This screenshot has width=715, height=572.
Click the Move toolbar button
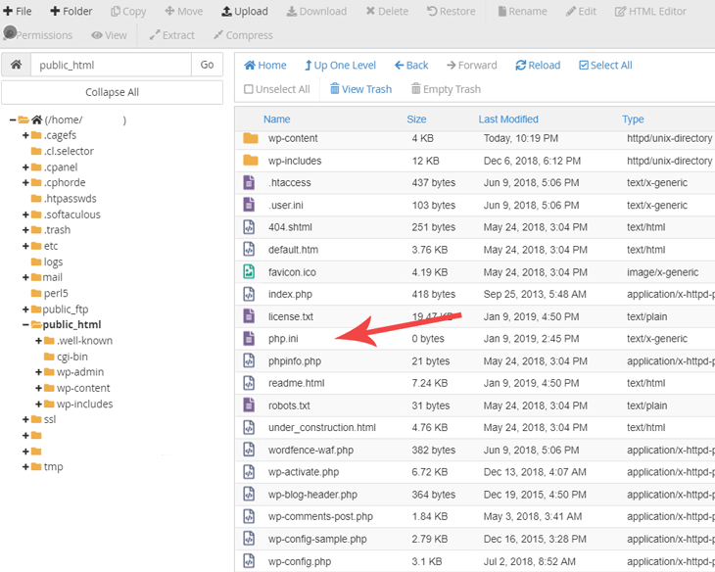(x=184, y=12)
